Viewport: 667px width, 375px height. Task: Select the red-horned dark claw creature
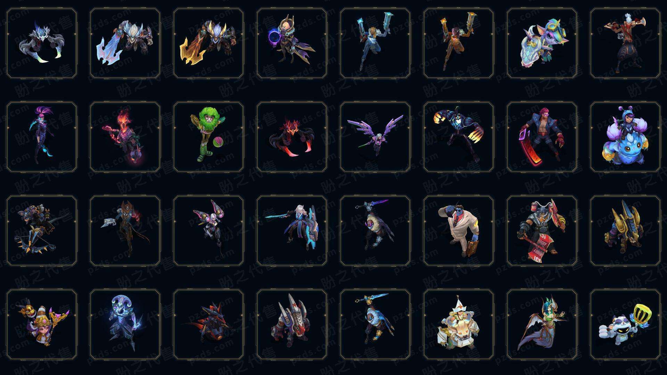click(x=292, y=137)
